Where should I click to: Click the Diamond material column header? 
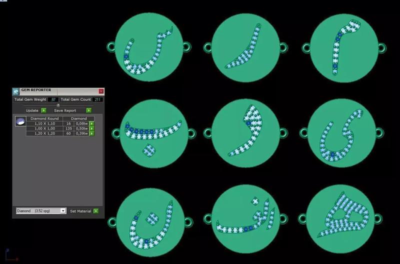[x=79, y=118]
